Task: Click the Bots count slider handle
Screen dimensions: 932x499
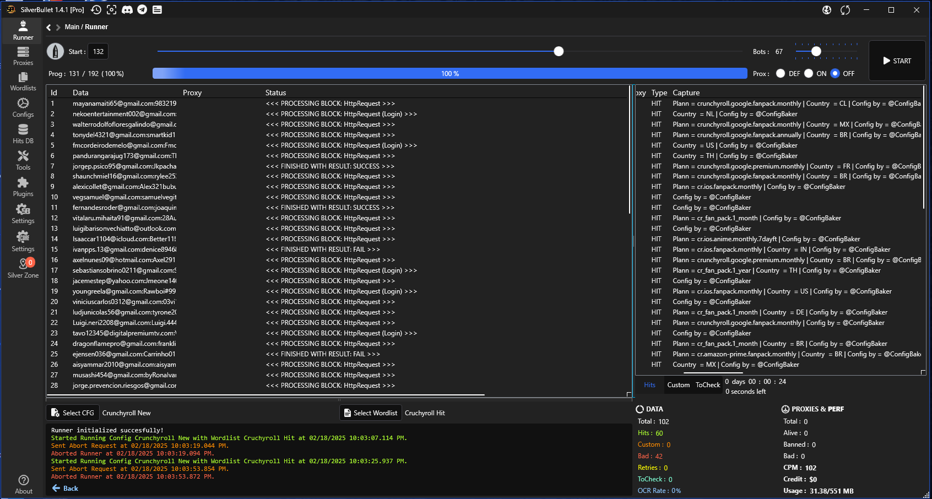Action: [816, 51]
